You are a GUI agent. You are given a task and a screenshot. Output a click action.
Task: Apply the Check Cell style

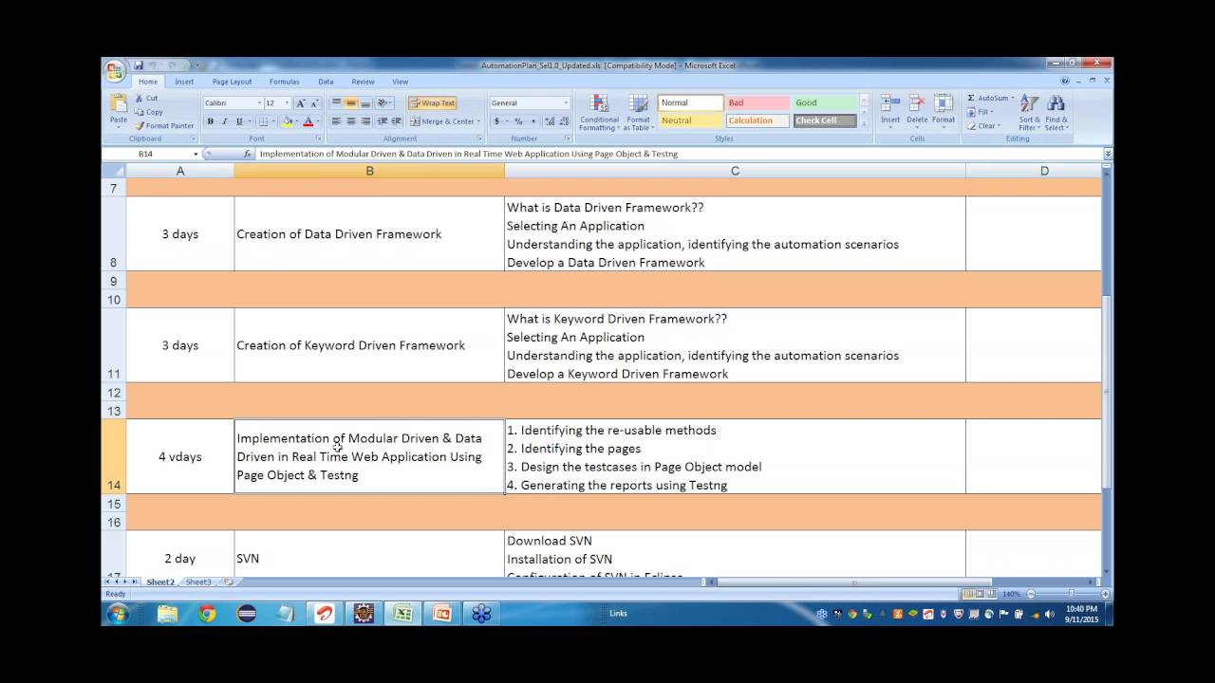coord(825,120)
